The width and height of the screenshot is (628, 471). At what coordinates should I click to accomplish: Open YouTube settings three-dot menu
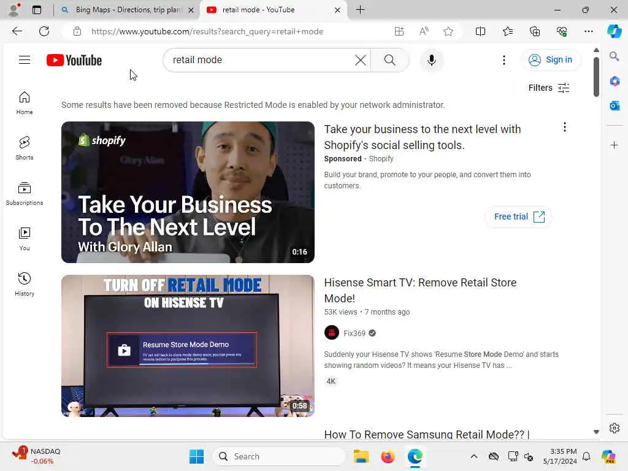click(504, 60)
